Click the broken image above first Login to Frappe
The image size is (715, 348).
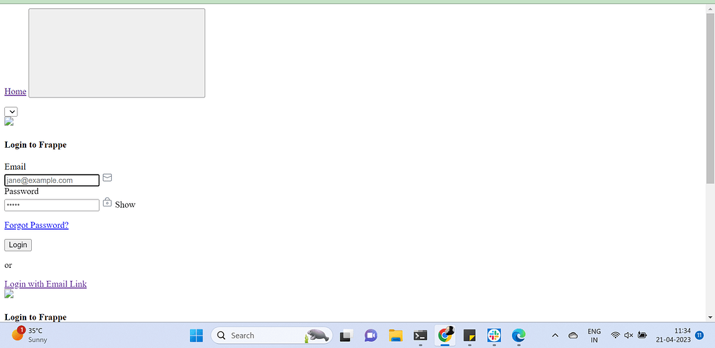coord(9,121)
